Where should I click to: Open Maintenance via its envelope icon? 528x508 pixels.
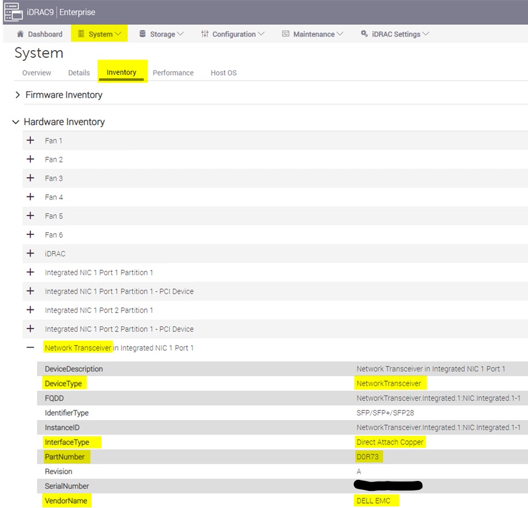point(285,34)
